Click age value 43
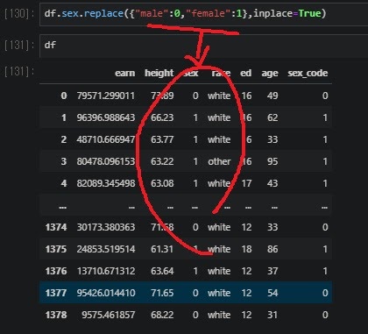This screenshot has height=334, width=368. pyautogui.click(x=272, y=183)
